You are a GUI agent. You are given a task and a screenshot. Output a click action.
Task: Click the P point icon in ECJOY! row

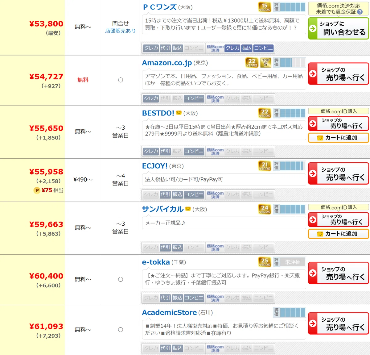37,190
